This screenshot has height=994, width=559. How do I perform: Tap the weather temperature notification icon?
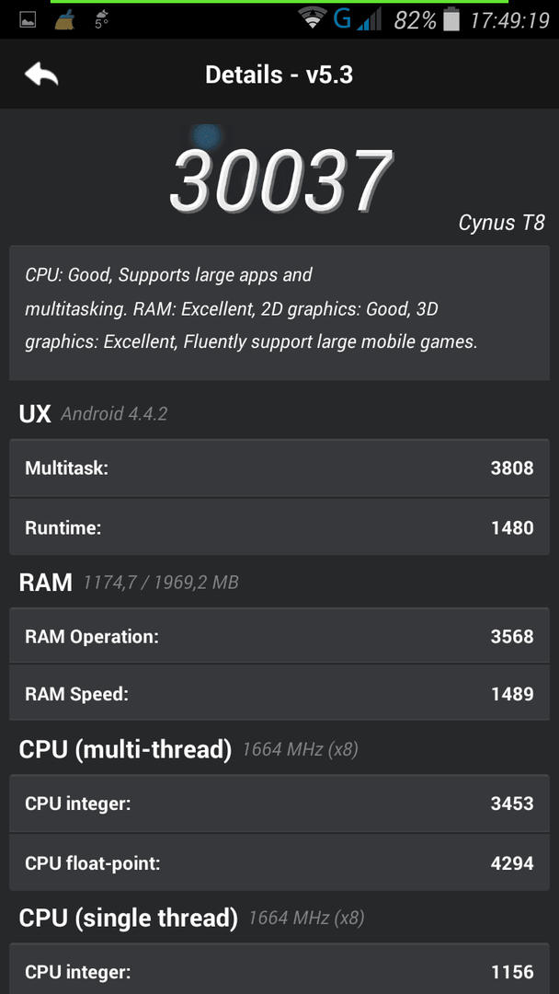coord(101,19)
